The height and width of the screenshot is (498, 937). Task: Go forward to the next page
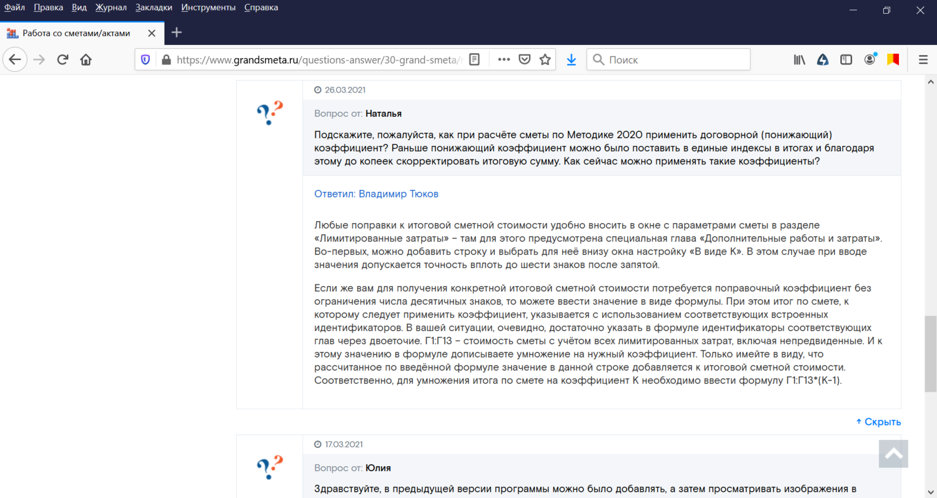pyautogui.click(x=39, y=59)
